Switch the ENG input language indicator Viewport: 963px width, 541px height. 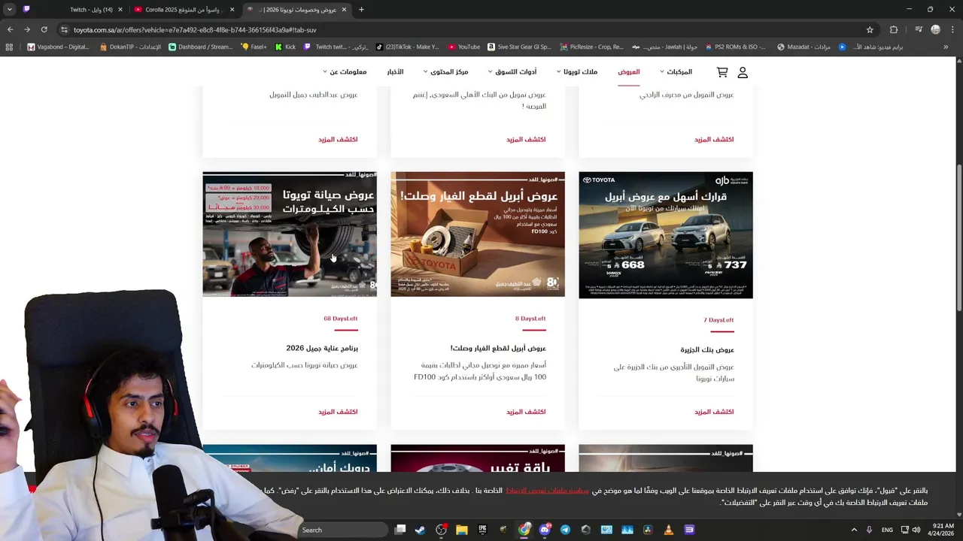coord(887,530)
